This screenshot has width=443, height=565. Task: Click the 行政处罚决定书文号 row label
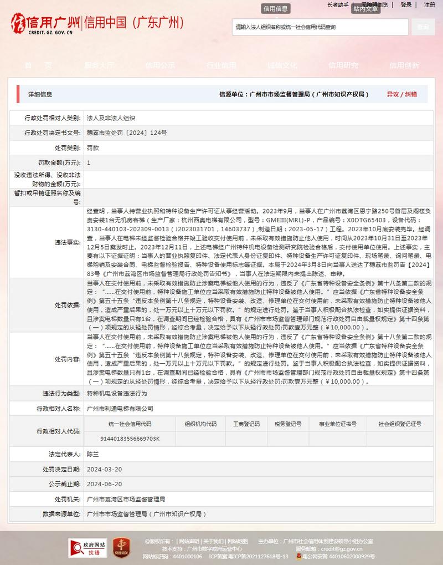point(53,133)
